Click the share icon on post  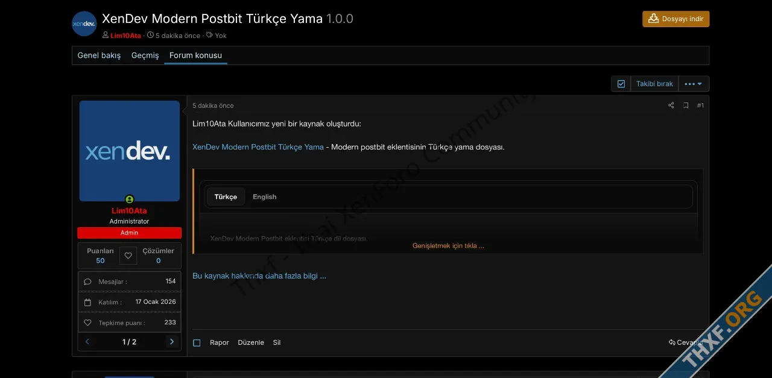click(x=671, y=106)
